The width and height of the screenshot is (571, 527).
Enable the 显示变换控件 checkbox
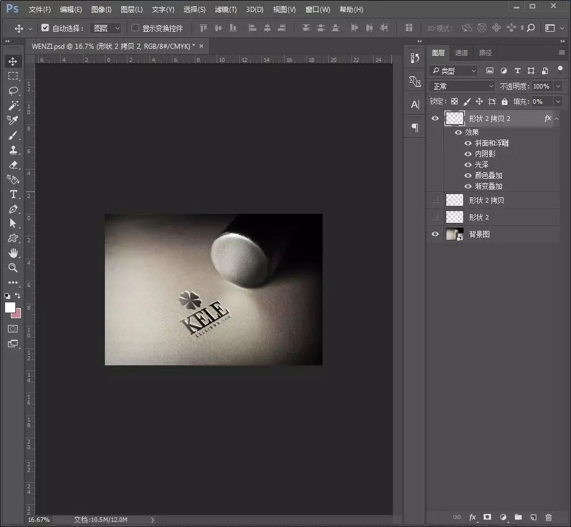(135, 28)
